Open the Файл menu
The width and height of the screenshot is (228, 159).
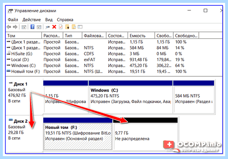pyautogui.click(x=13, y=20)
